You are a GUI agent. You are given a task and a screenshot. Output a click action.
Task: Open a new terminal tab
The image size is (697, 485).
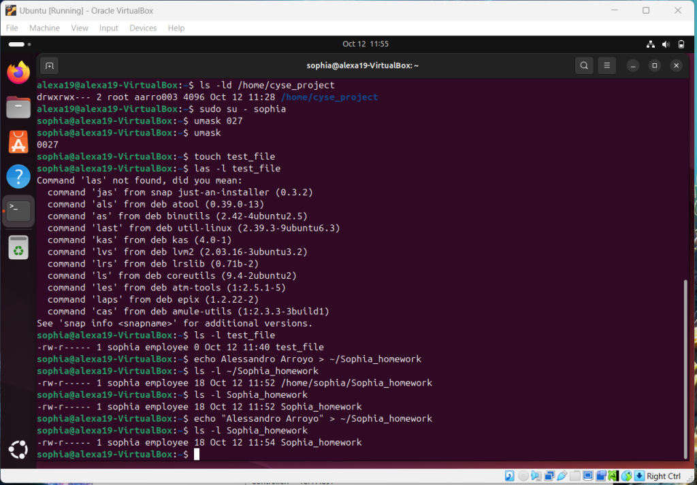point(49,65)
